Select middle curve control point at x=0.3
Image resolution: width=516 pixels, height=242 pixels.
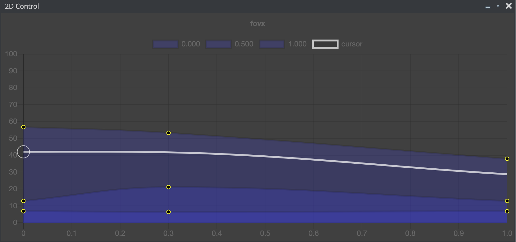click(168, 187)
